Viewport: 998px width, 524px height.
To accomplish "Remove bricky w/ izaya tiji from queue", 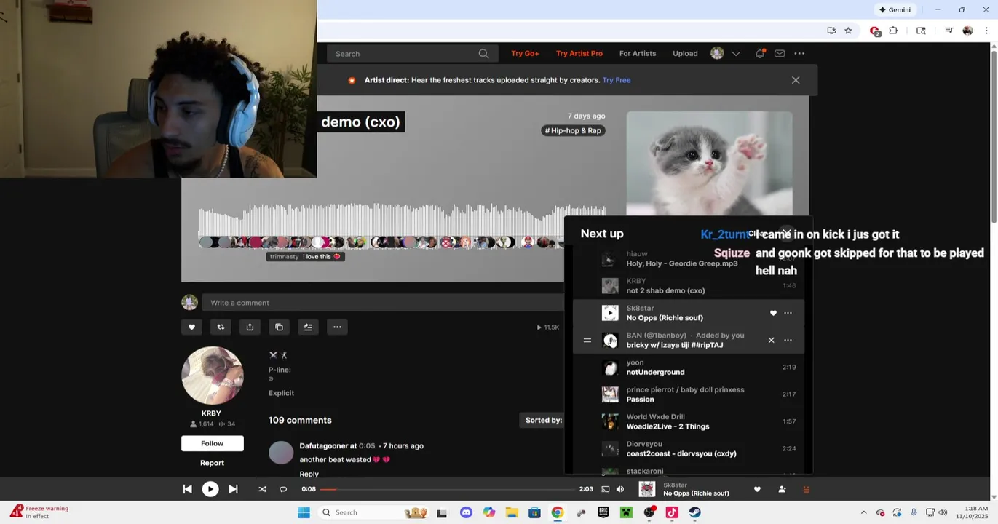I will click(x=771, y=340).
